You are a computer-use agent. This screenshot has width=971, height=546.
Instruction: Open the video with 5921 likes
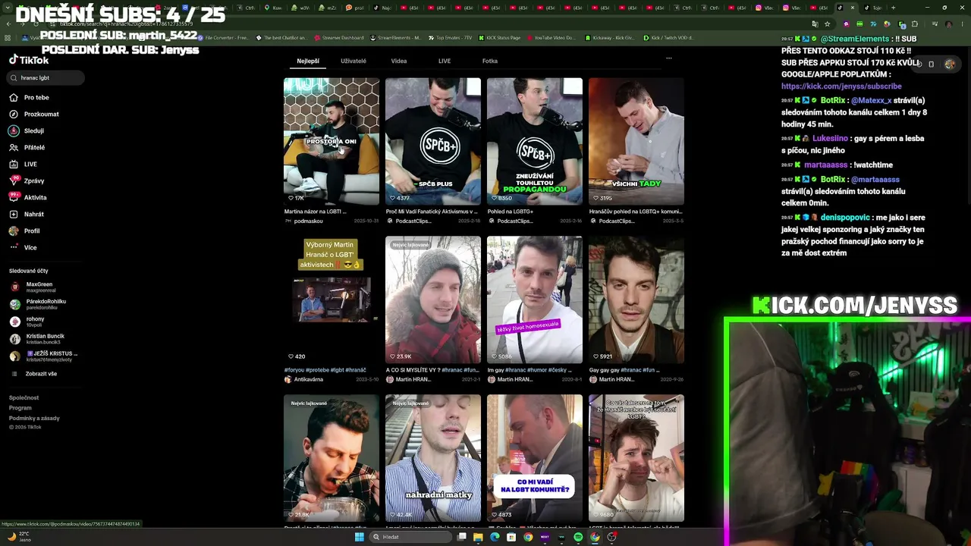(636, 300)
